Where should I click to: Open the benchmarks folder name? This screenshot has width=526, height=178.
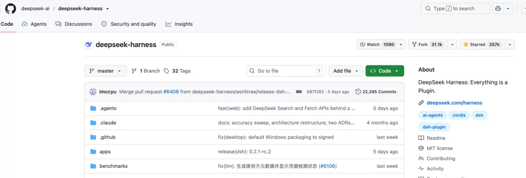[113, 166]
